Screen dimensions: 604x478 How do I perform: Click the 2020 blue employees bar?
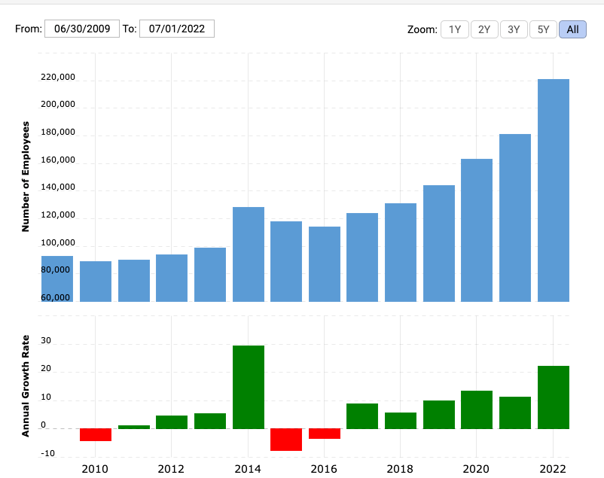coord(477,230)
